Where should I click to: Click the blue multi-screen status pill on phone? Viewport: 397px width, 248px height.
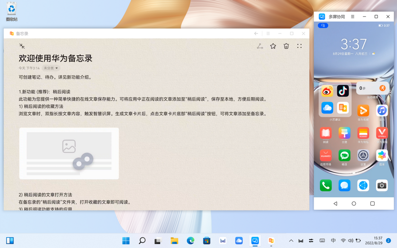tap(323, 25)
